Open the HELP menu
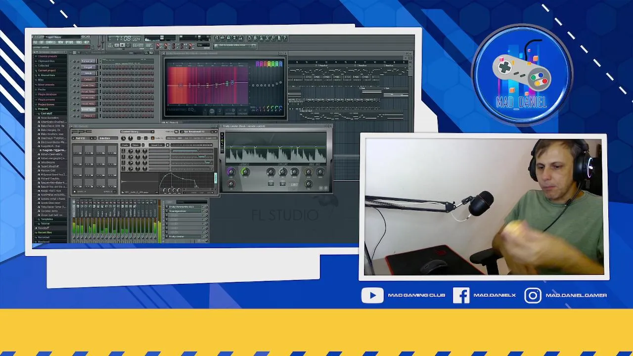633x356 pixels. pos(87,42)
